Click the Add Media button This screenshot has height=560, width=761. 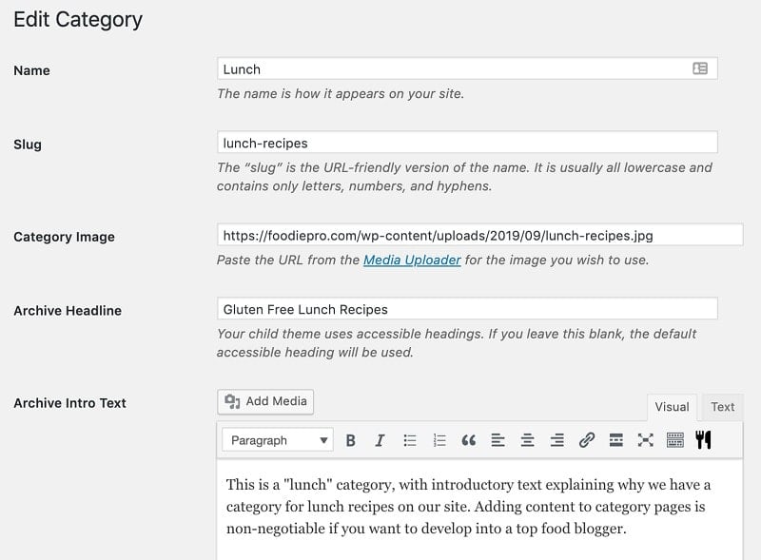[x=265, y=401]
